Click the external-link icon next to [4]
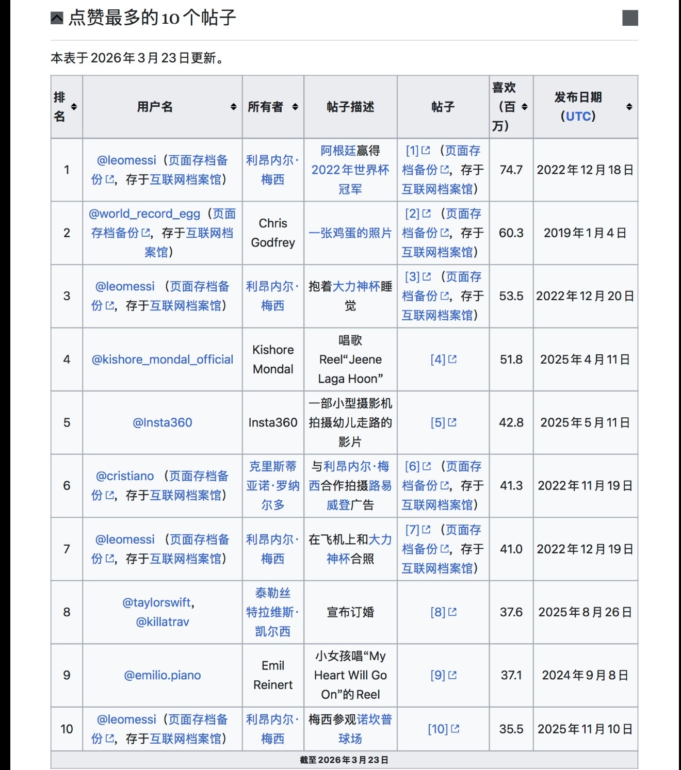This screenshot has height=770, width=681. coord(453,359)
